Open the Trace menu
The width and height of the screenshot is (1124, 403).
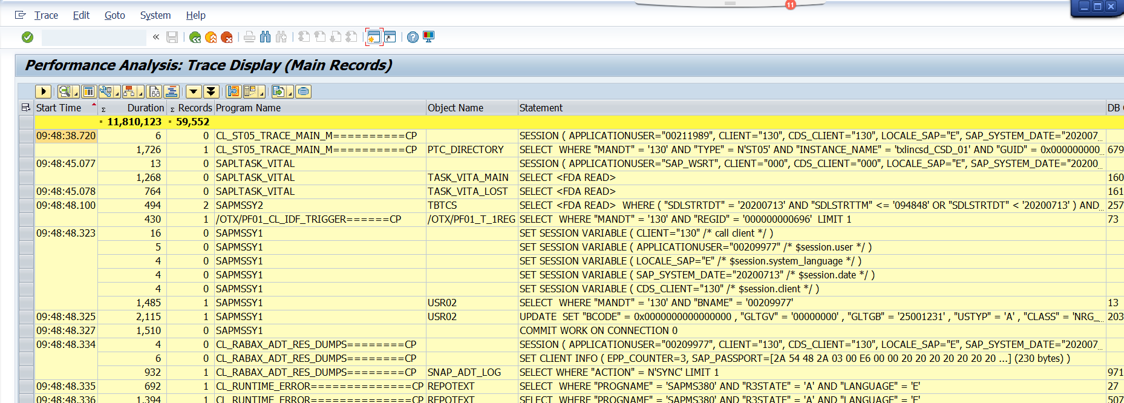pyautogui.click(x=46, y=15)
